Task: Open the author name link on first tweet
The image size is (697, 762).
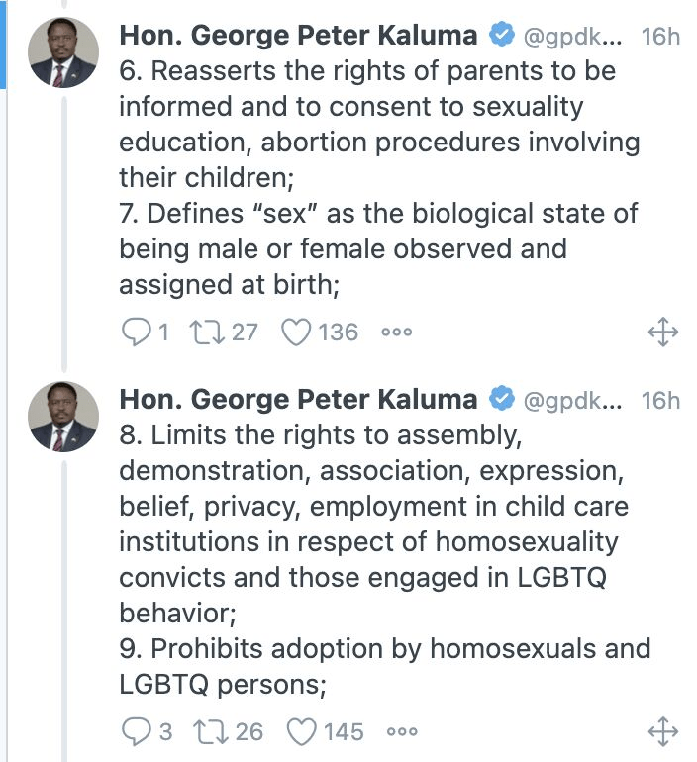Action: point(298,37)
